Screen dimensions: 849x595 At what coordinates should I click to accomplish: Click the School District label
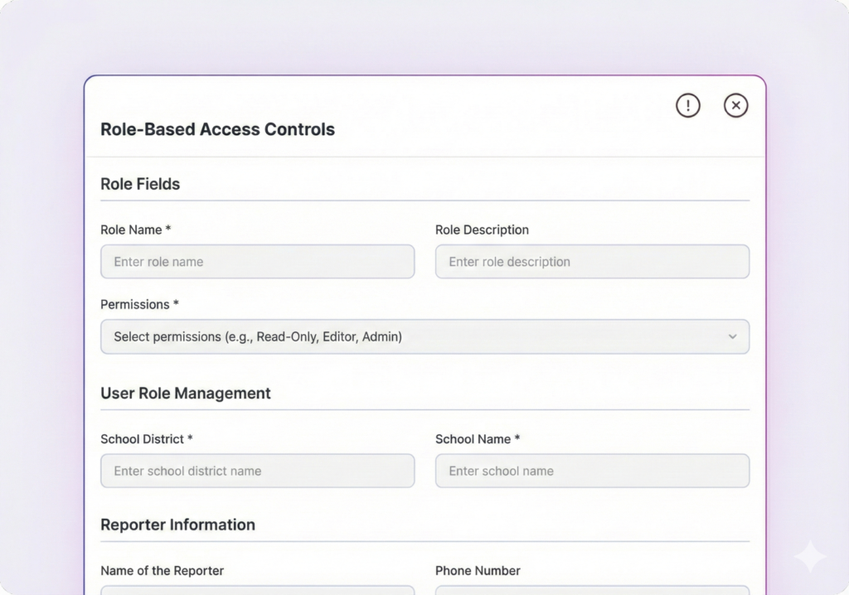[x=146, y=438]
